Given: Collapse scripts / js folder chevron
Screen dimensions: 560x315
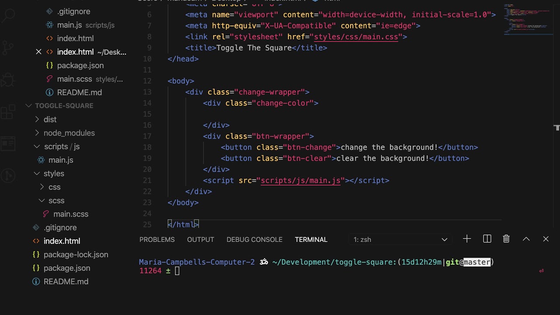Looking at the screenshot, I should pos(37,147).
